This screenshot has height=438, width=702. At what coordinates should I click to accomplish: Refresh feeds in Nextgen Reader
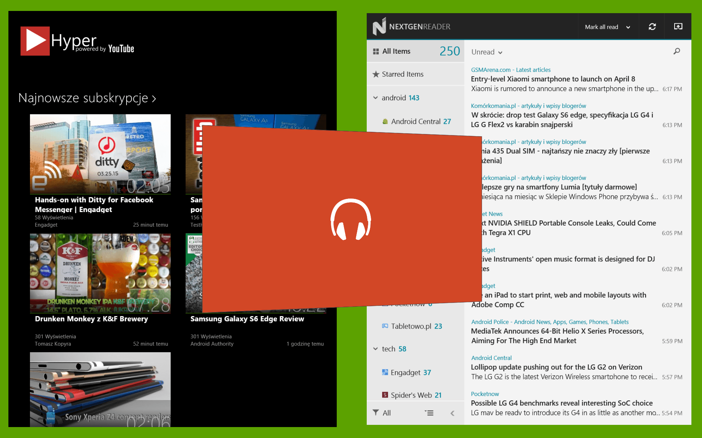[652, 27]
